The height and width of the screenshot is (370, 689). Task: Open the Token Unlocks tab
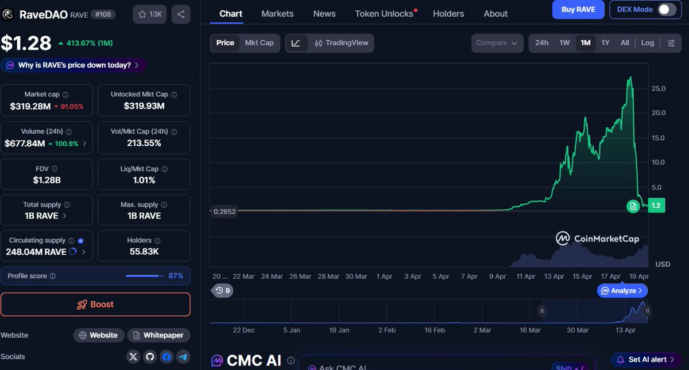[384, 14]
